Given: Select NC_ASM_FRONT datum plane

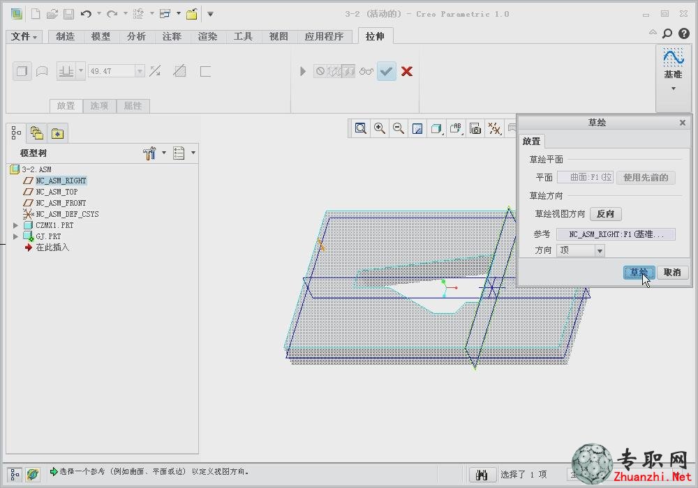Looking at the screenshot, I should [61, 203].
